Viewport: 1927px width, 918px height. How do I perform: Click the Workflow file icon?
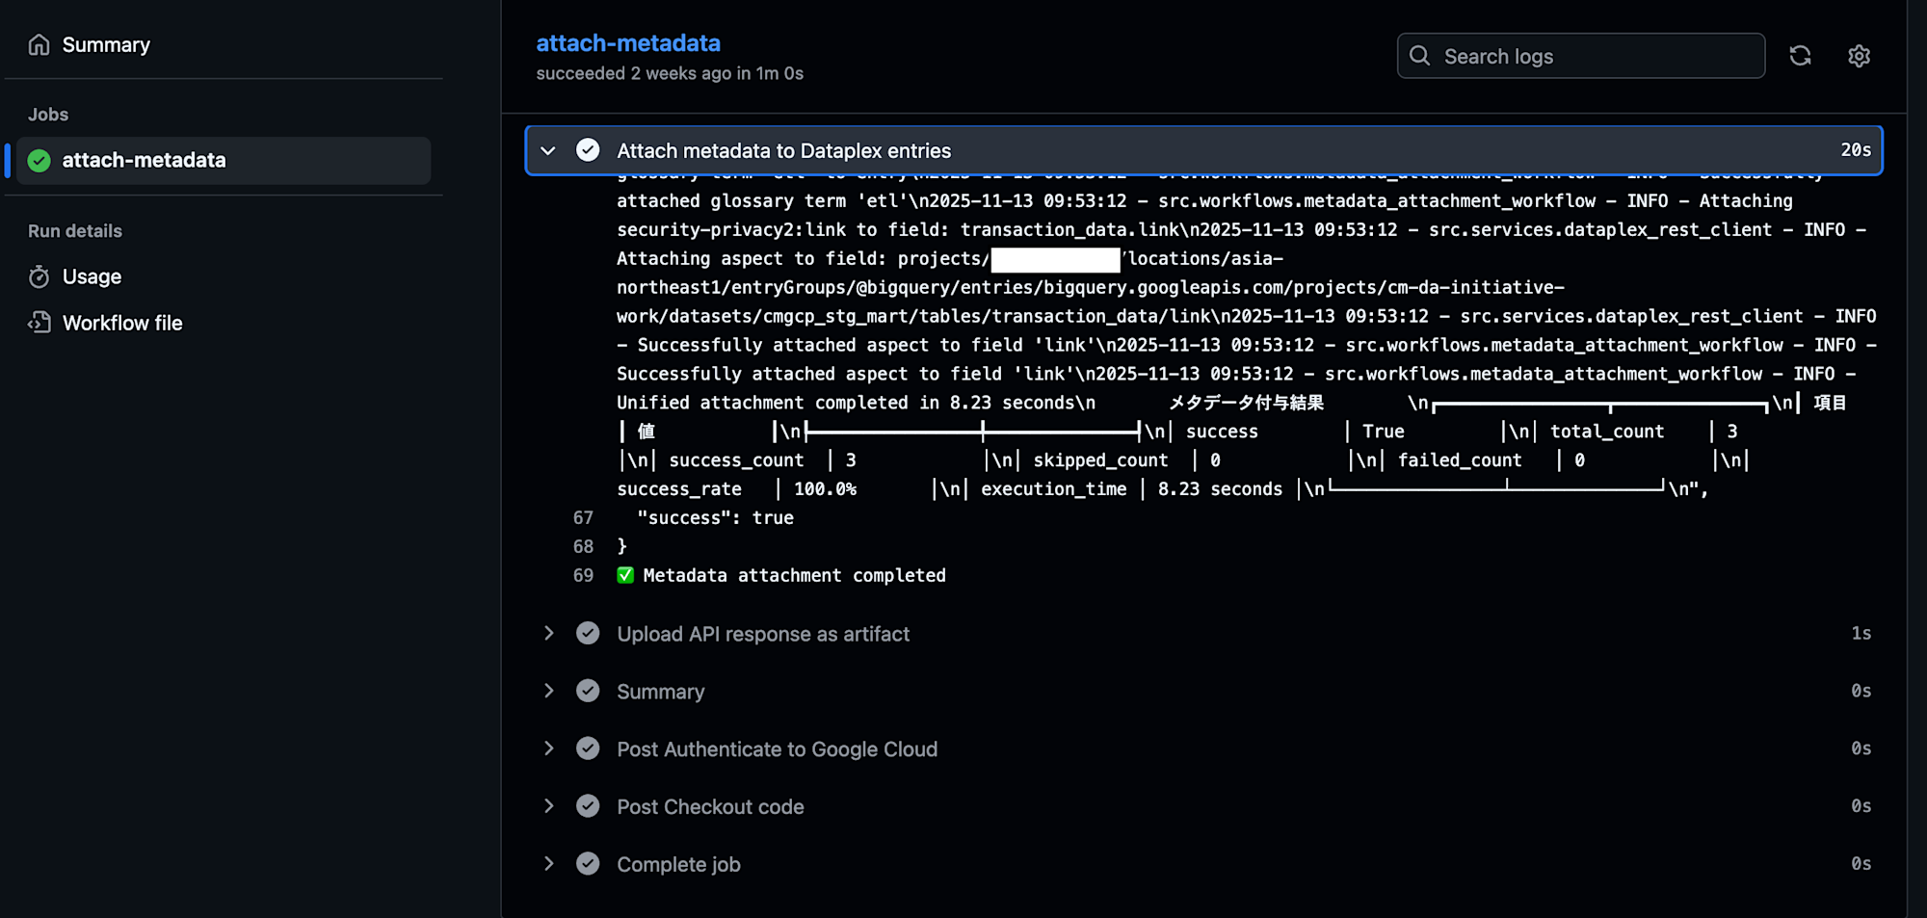pos(39,323)
